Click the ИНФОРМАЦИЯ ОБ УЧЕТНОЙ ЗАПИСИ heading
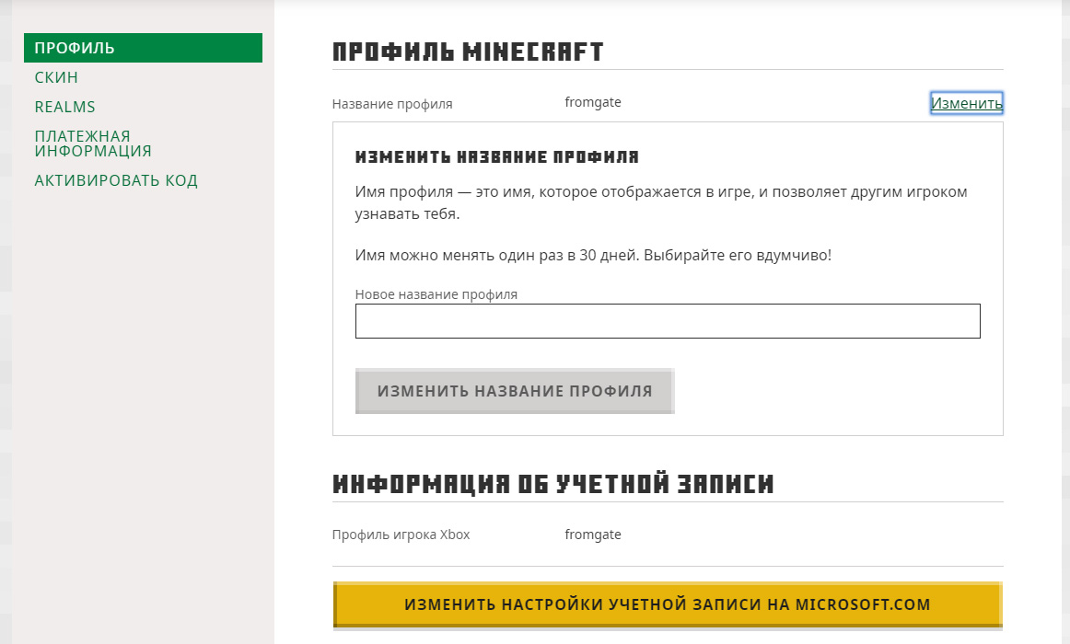The width and height of the screenshot is (1070, 644). (552, 484)
